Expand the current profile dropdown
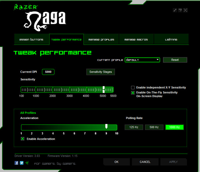This screenshot has height=172, width=200. [142, 60]
